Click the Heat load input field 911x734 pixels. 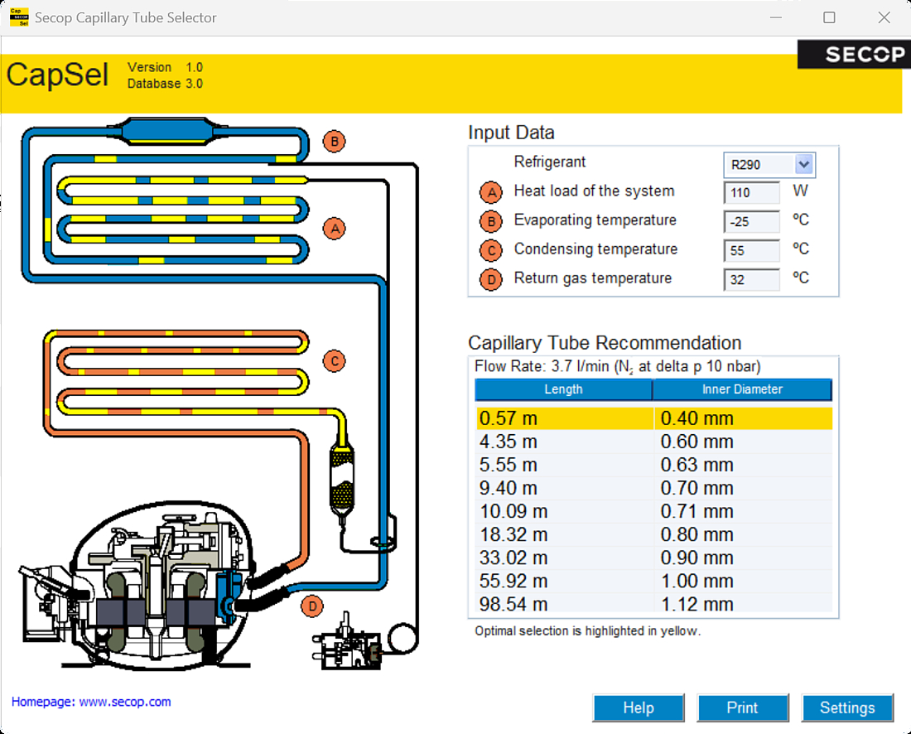point(752,193)
